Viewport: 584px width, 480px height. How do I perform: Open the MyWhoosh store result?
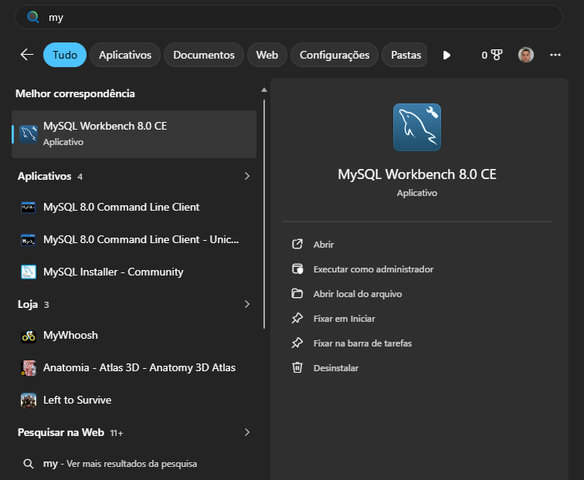[134, 336]
